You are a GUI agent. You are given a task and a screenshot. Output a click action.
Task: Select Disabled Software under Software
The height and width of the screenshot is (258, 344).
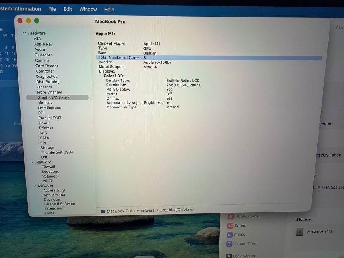point(59,204)
